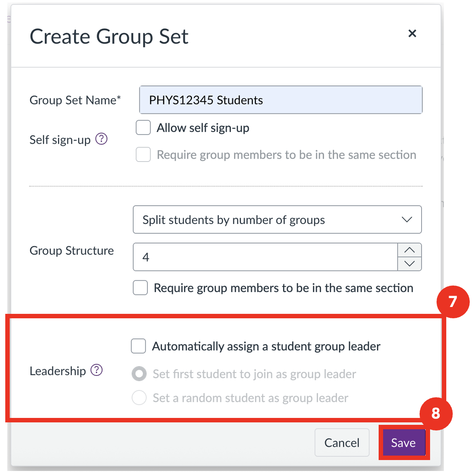Open the Split students by number of groups dropdown
The height and width of the screenshot is (473, 473).
click(x=277, y=219)
